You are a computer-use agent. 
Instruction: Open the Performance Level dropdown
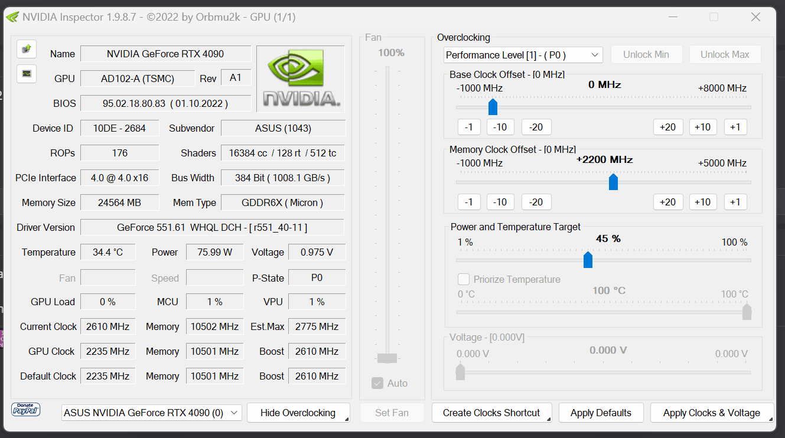click(x=523, y=55)
